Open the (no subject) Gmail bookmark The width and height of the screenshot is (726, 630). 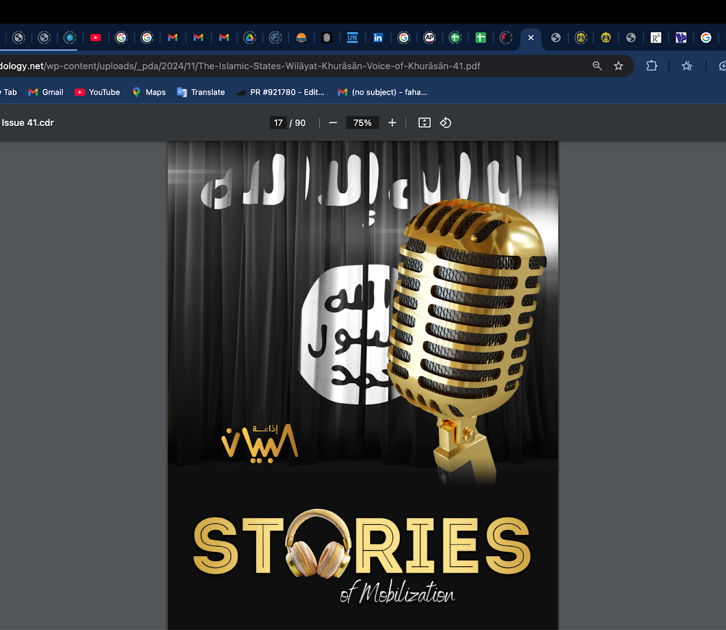pyautogui.click(x=382, y=92)
